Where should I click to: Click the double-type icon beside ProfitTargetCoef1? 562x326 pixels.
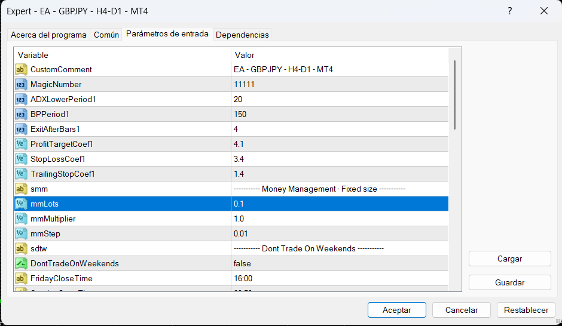point(21,144)
